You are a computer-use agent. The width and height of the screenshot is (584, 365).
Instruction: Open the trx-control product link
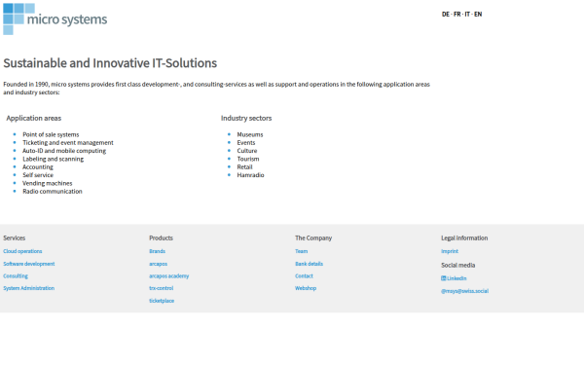click(x=162, y=288)
